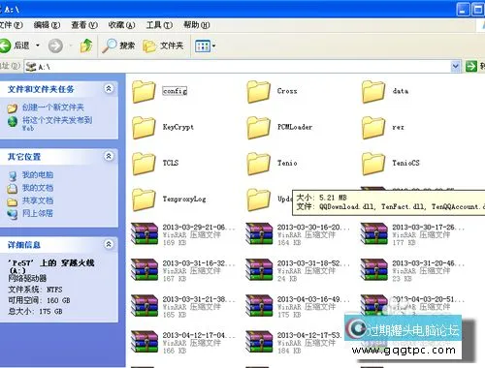This screenshot has height=368, width=485.
Task: Select the rez folder icon
Action: 373,128
